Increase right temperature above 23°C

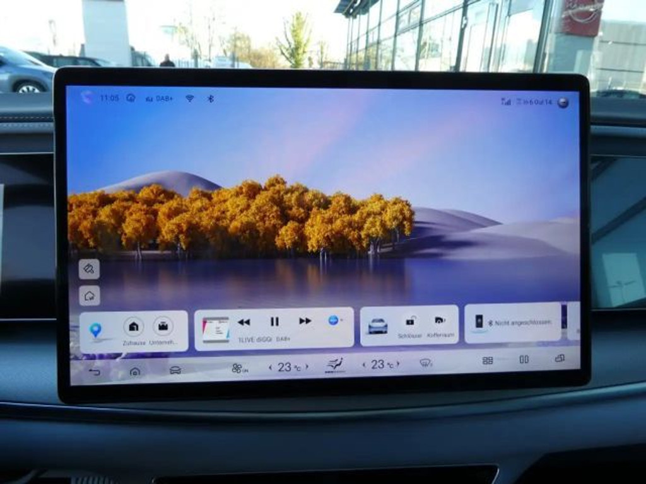(x=398, y=364)
